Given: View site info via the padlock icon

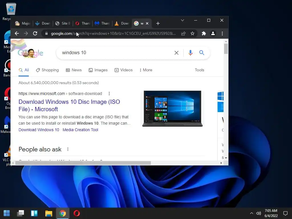Looking at the screenshot, I should tap(46, 33).
